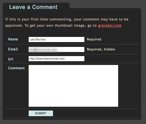Viewport: 146px width, 124px height.
Task: Click the empty space right of the Comment box
Action: (129, 86)
